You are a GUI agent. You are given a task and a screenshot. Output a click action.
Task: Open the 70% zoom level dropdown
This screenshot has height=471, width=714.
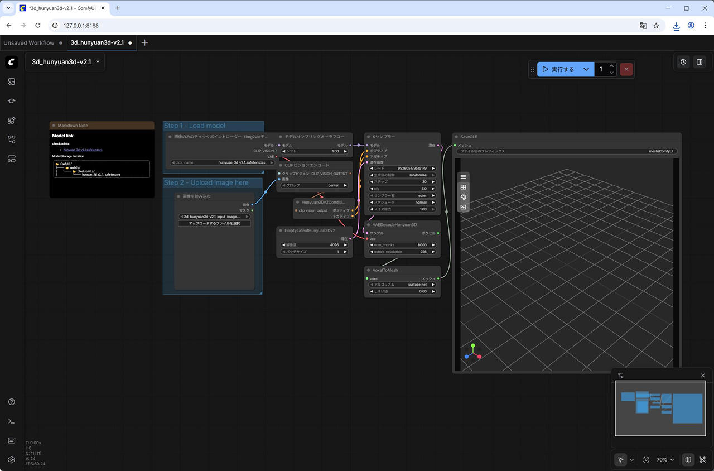pos(665,460)
